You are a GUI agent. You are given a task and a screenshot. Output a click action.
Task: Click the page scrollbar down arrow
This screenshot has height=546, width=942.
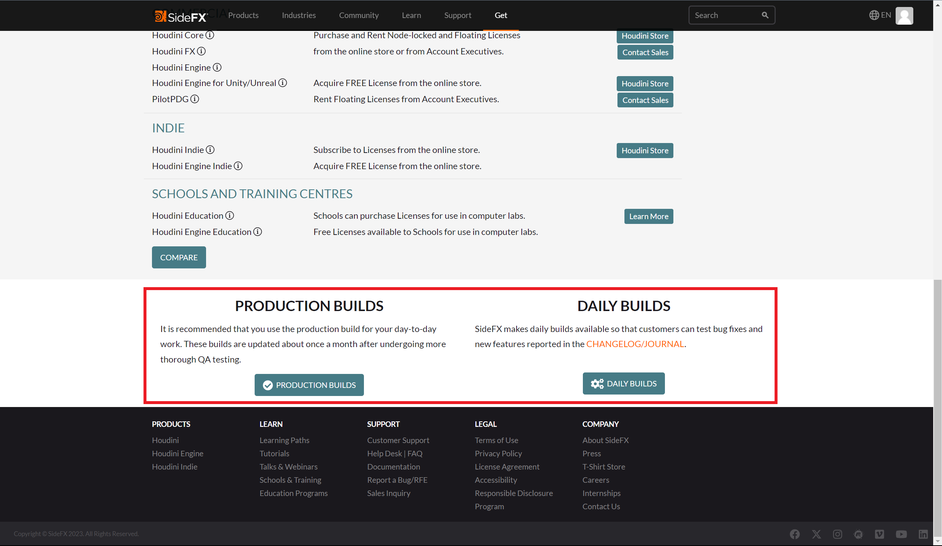coord(938,542)
